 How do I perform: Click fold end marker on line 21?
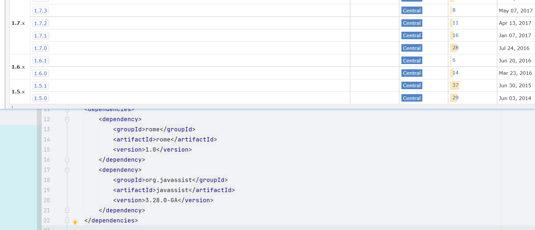click(x=67, y=210)
